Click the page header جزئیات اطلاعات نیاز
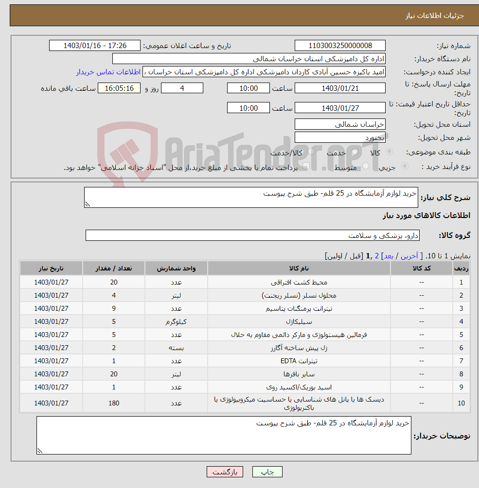 [434, 16]
